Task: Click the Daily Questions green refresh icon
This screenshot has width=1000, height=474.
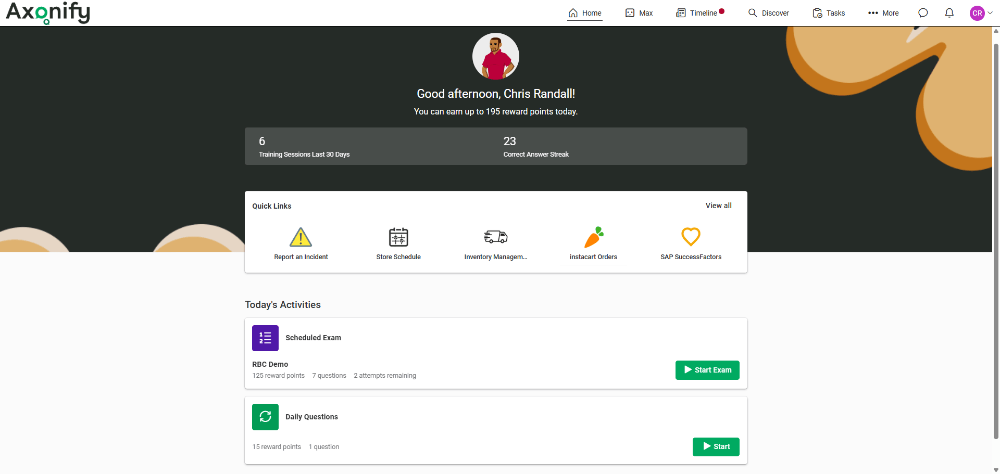Action: (265, 417)
